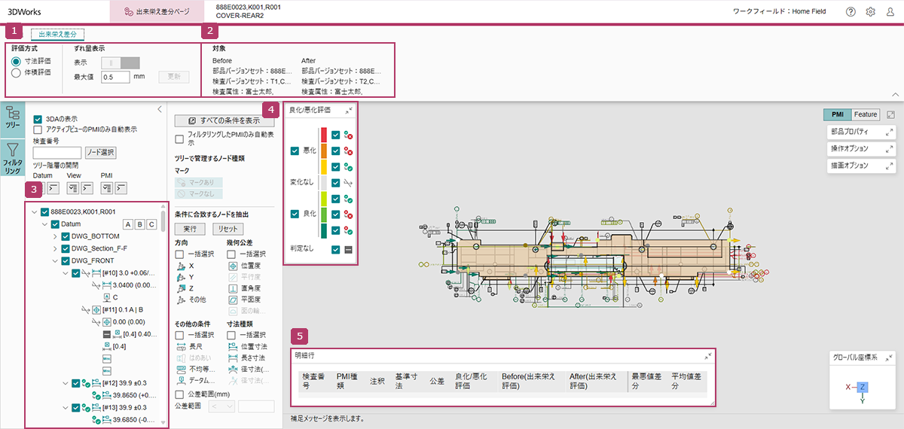Collapse the top settings area chevron

895,94
